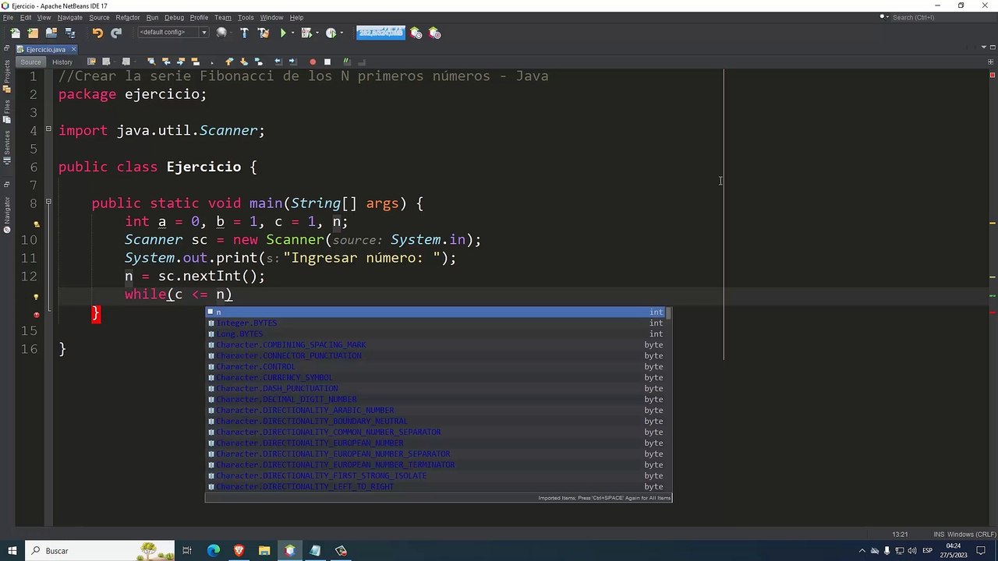Screen dimensions: 998x561
Task: Click Find Next Occurrence editor icon
Action: pyautogui.click(x=181, y=62)
